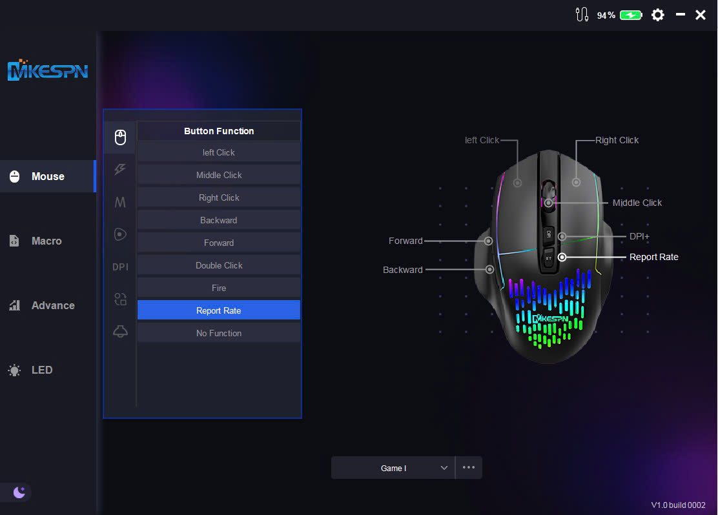Image resolution: width=718 pixels, height=515 pixels.
Task: Choose Forward in the function list
Action: [219, 243]
